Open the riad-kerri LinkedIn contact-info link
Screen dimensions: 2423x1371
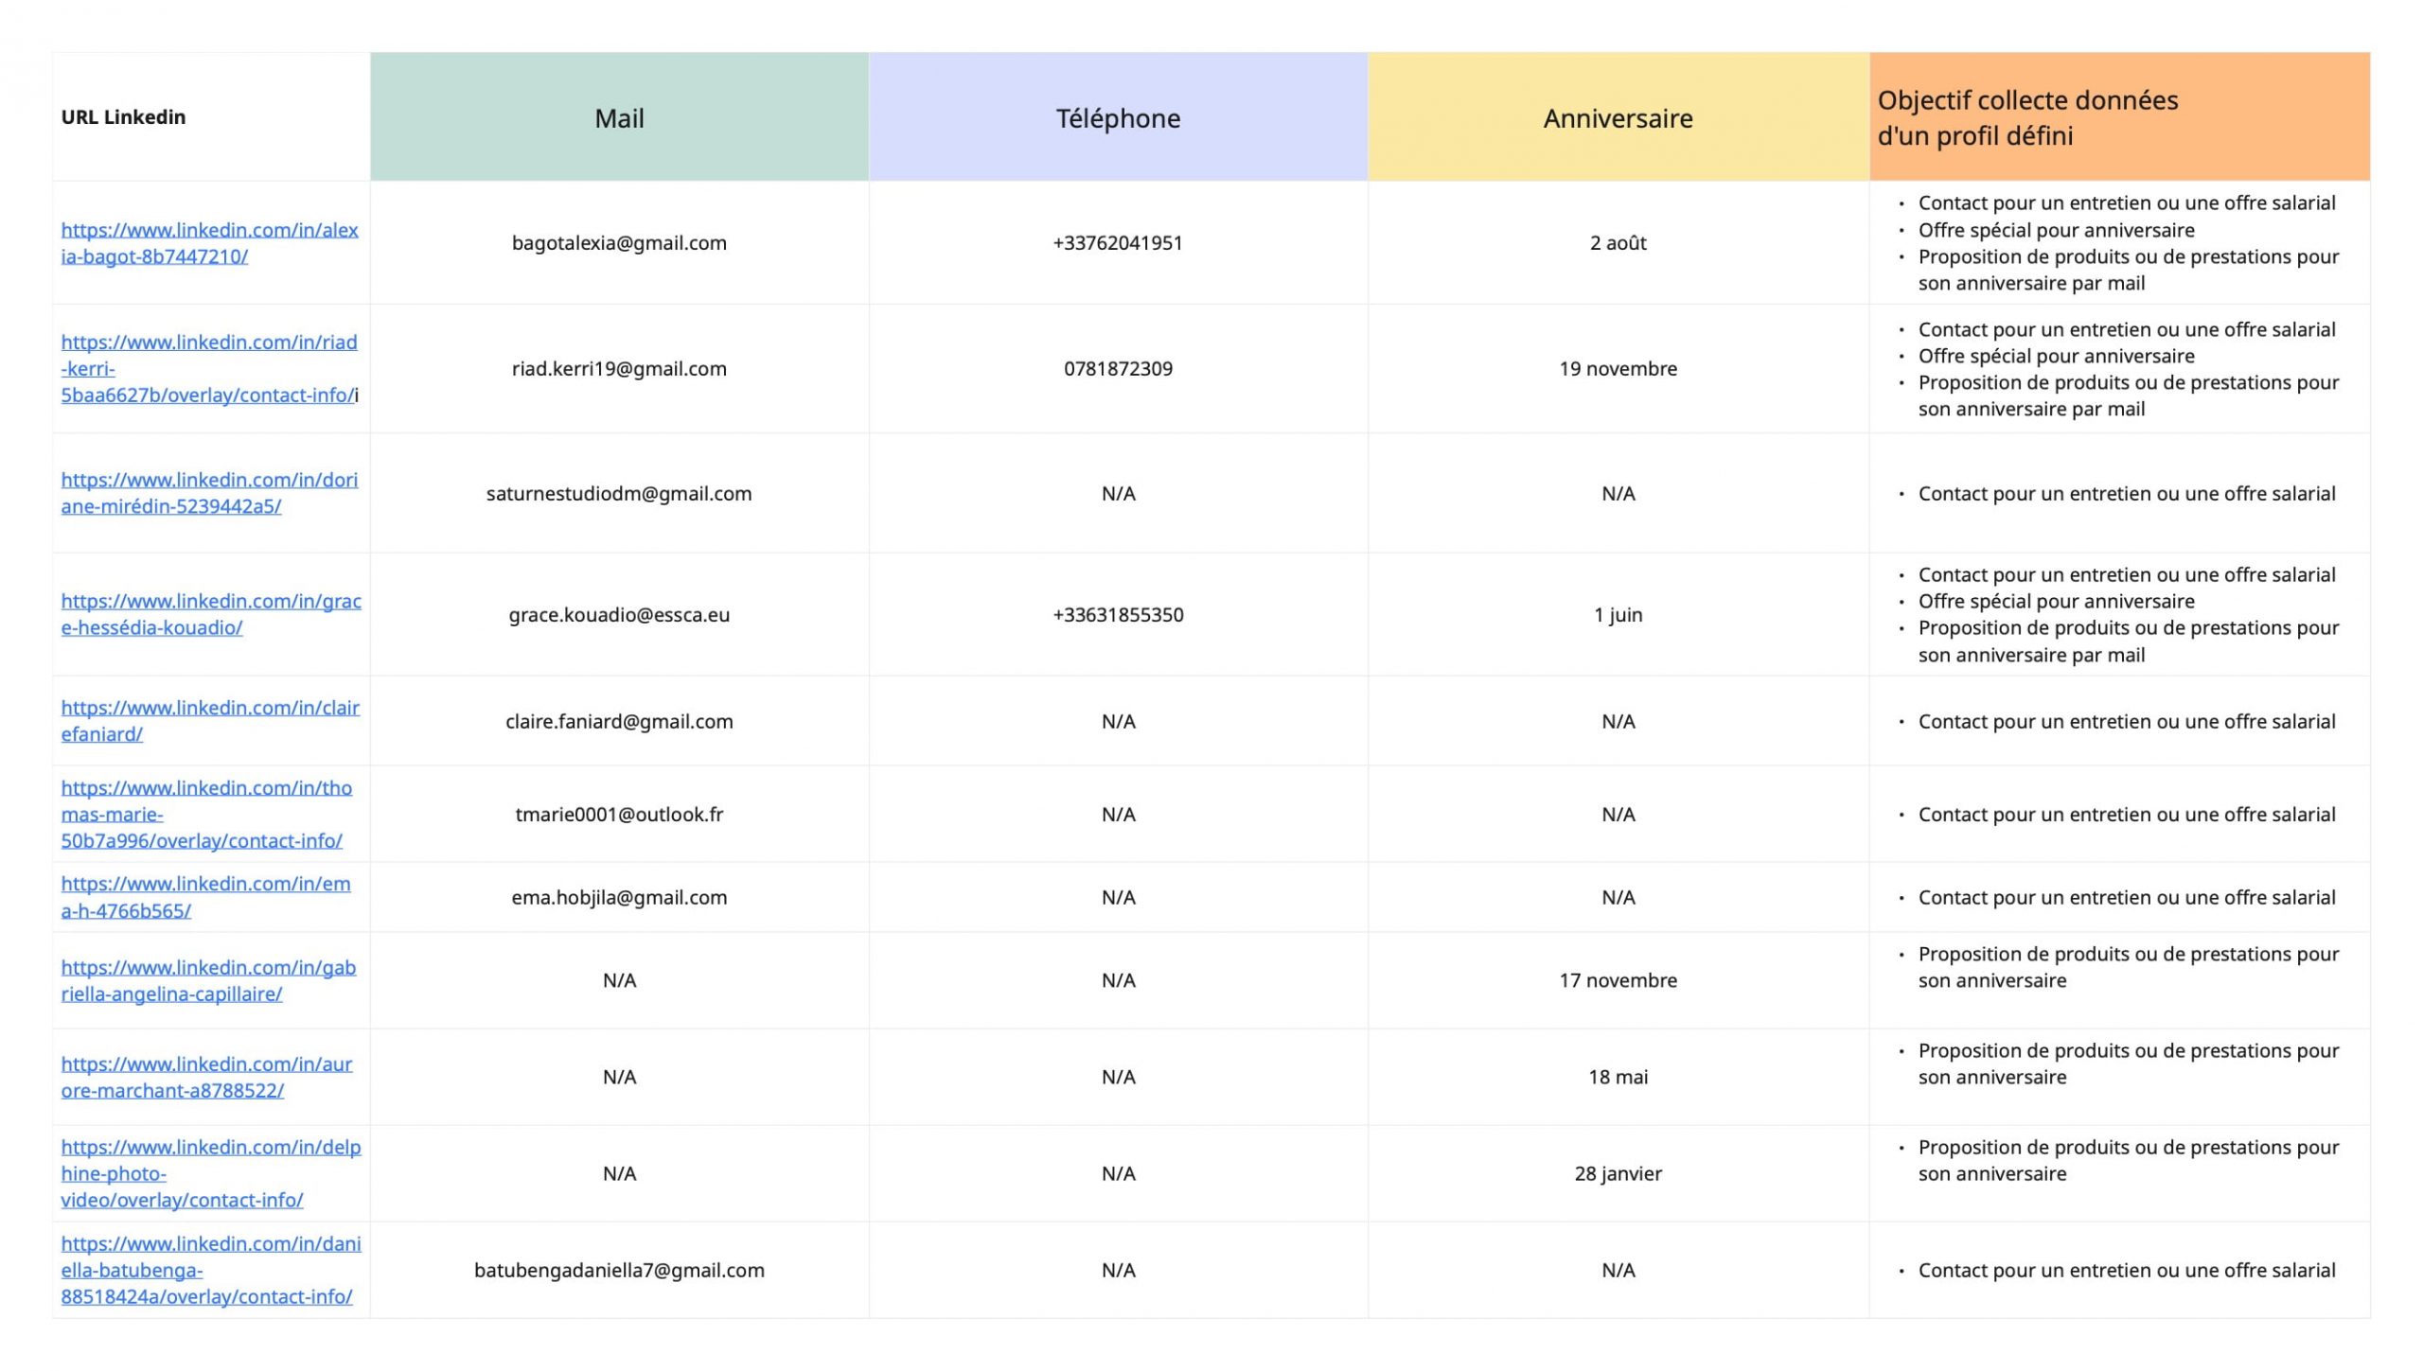[208, 369]
